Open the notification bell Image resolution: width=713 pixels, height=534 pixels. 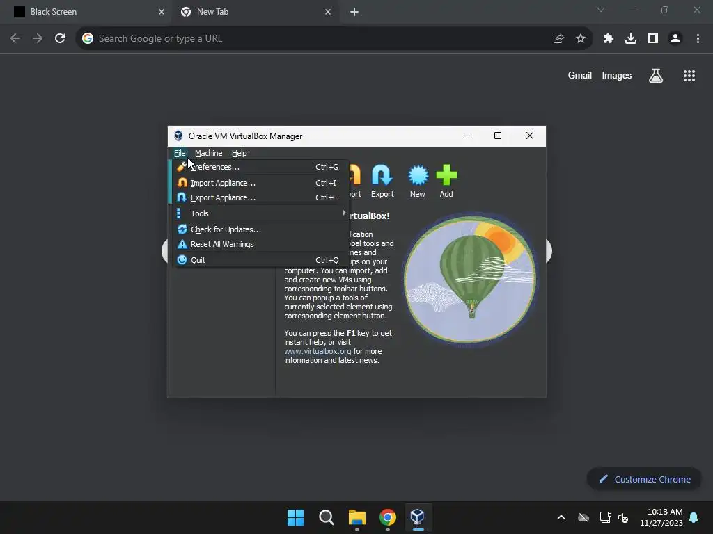[x=694, y=517]
